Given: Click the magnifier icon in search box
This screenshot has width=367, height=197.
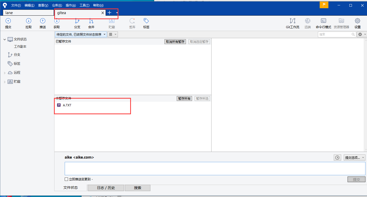Looking at the screenshot, I should click(x=353, y=34).
